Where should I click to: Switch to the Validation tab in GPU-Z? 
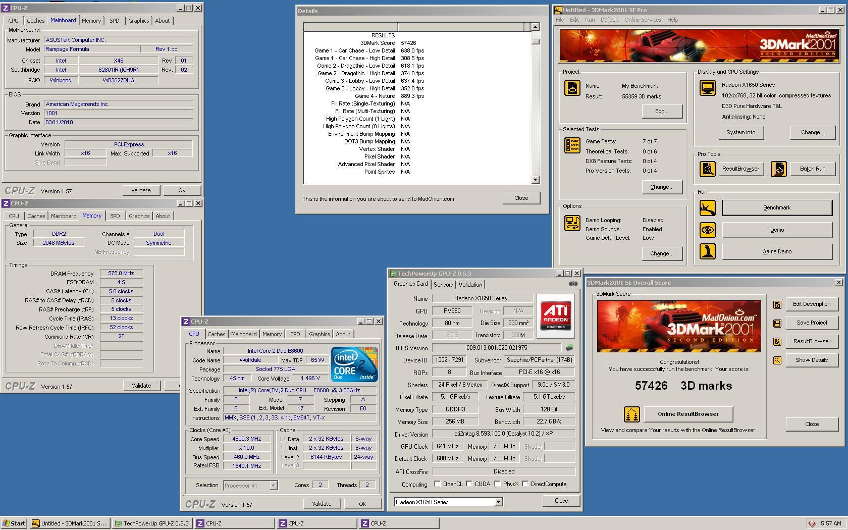coord(470,285)
